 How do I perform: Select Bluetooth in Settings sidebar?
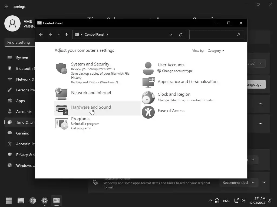point(20,68)
